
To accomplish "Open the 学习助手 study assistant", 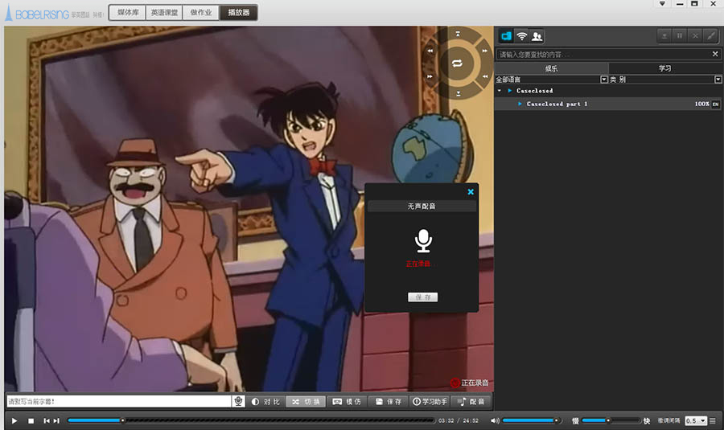I will click(x=430, y=402).
